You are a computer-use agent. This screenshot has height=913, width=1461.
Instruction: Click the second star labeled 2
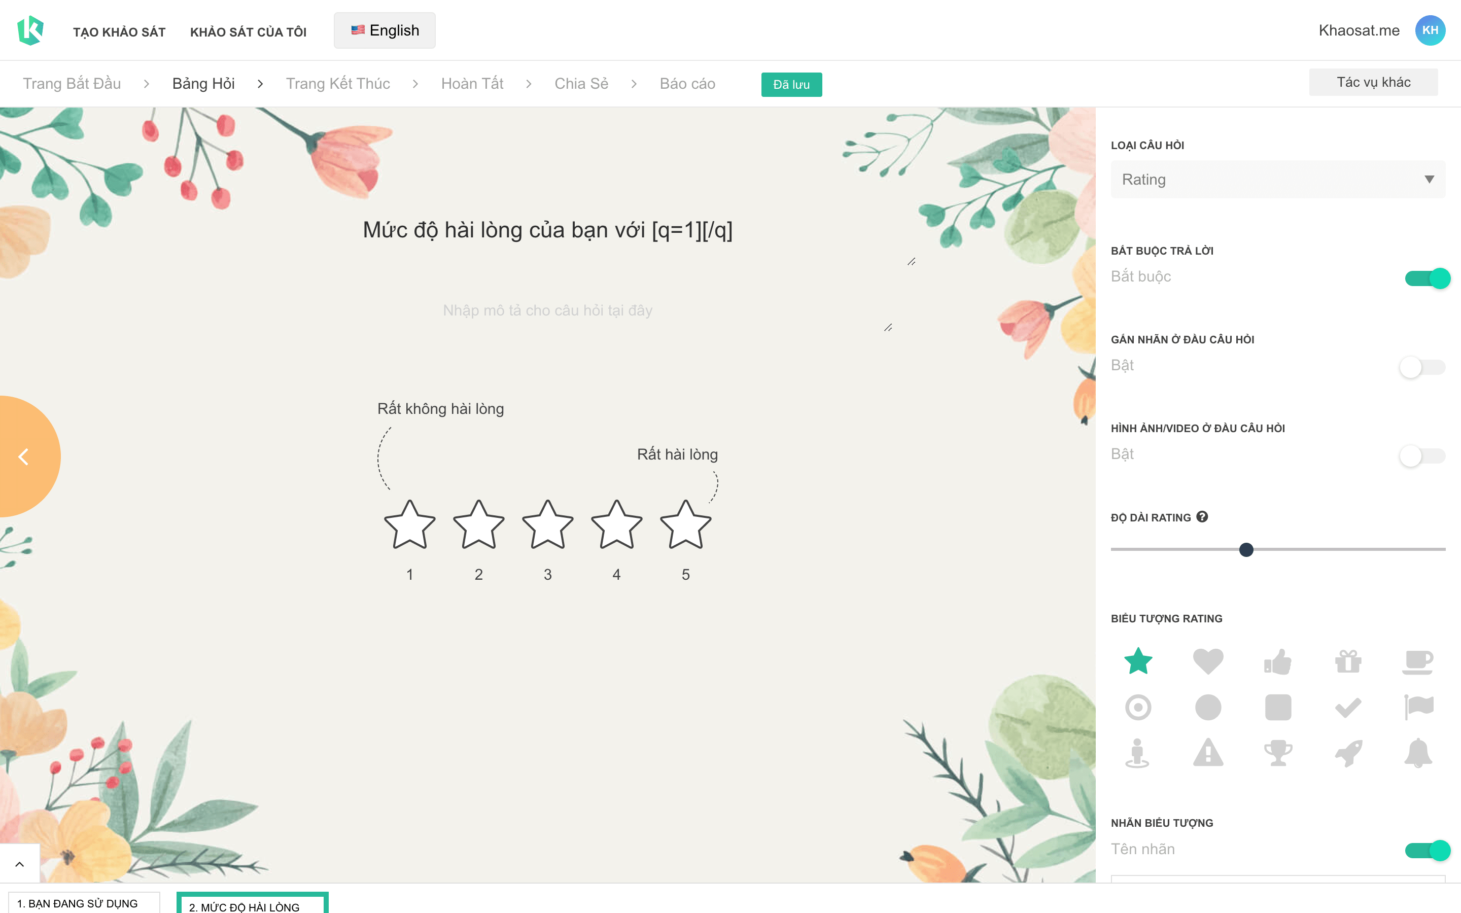pyautogui.click(x=479, y=525)
